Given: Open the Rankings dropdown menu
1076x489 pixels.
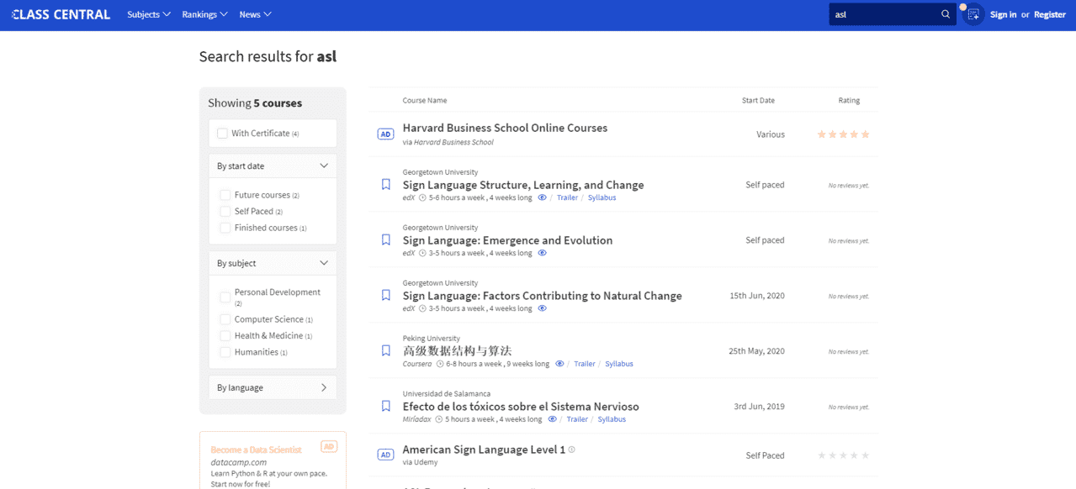Looking at the screenshot, I should tap(204, 14).
